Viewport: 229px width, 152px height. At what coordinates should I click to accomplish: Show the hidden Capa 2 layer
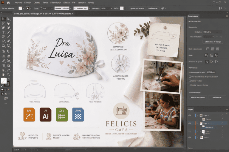tap(190, 132)
